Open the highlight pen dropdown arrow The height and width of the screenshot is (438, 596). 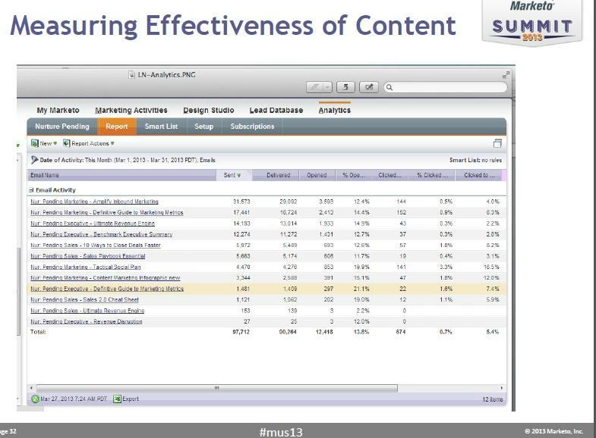(327, 87)
